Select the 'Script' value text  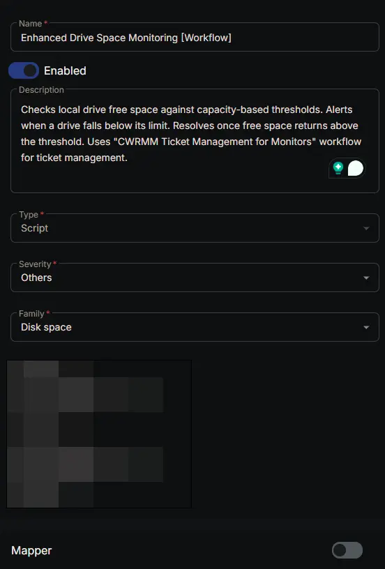click(x=34, y=228)
